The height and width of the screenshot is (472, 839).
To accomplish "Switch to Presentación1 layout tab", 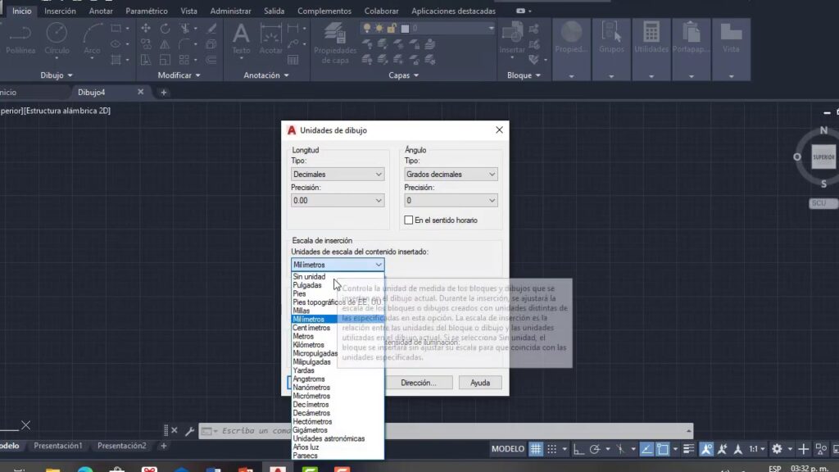I will pos(57,446).
